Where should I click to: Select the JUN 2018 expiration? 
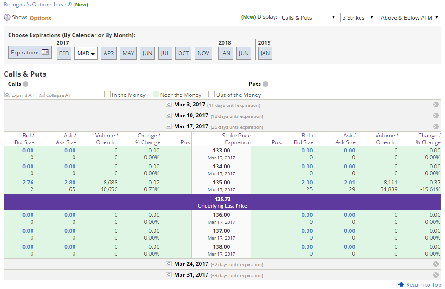click(x=244, y=53)
